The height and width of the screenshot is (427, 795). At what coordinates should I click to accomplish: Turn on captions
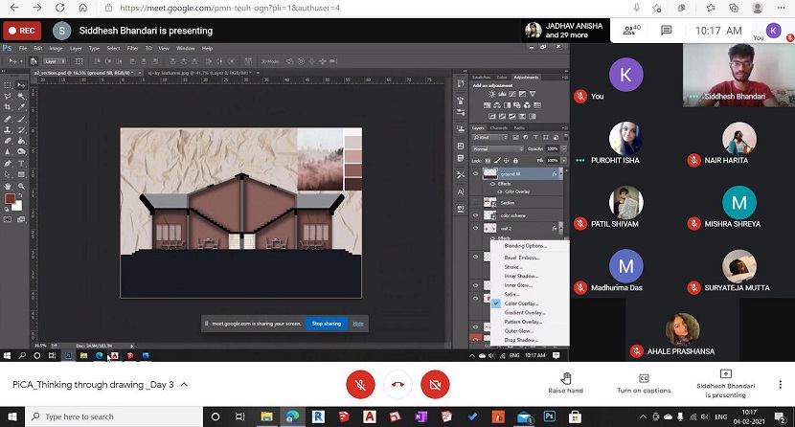[643, 383]
